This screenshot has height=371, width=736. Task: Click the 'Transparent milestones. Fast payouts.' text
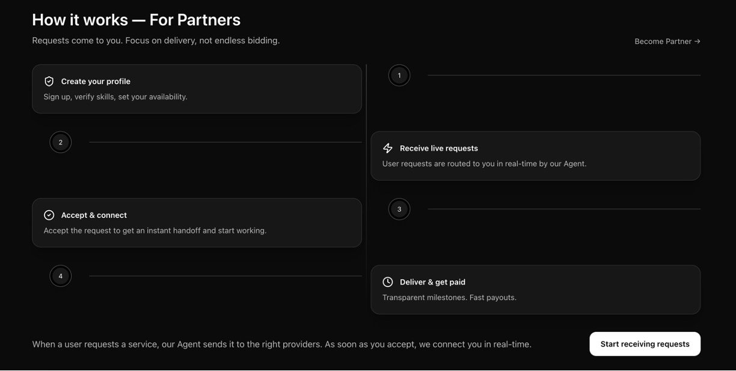coord(449,297)
